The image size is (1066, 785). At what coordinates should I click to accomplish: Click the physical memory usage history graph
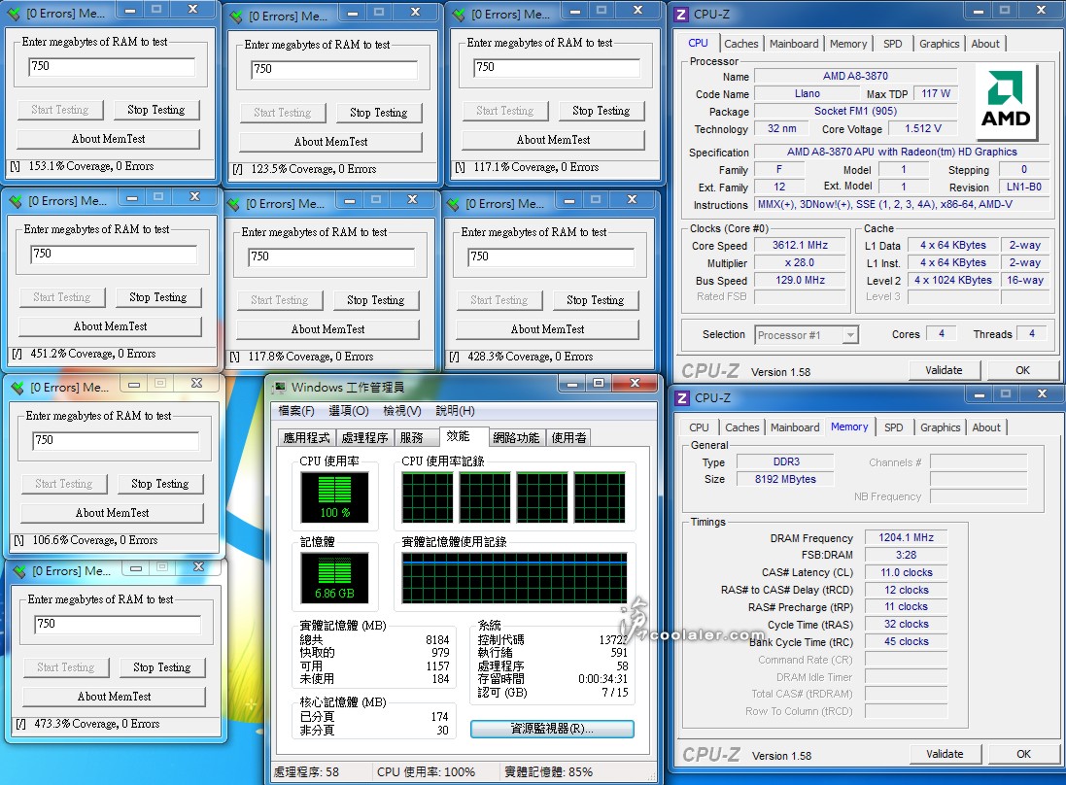click(x=515, y=578)
